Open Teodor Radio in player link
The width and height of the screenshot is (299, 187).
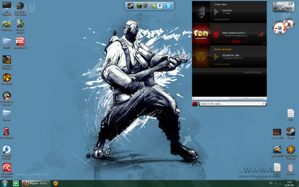pos(222,19)
